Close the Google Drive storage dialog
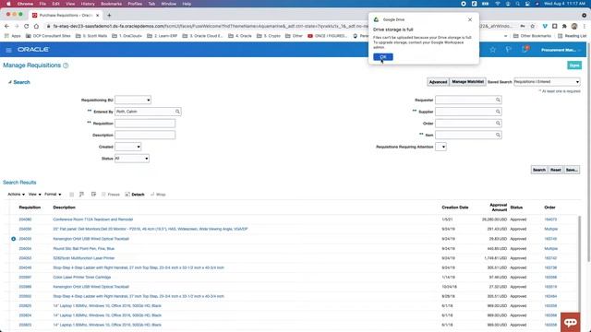 coord(470,19)
